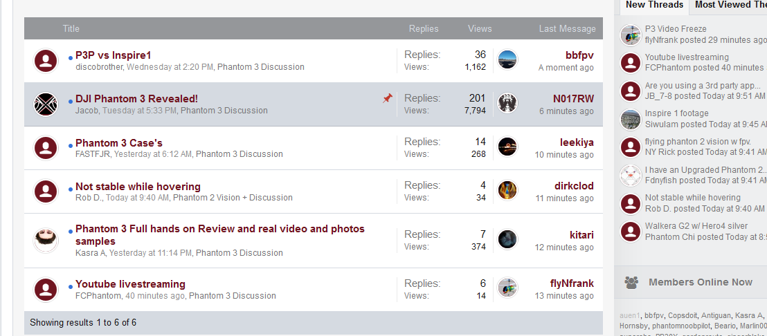
Task: Sort threads by the Replies column header
Action: pyautogui.click(x=424, y=29)
